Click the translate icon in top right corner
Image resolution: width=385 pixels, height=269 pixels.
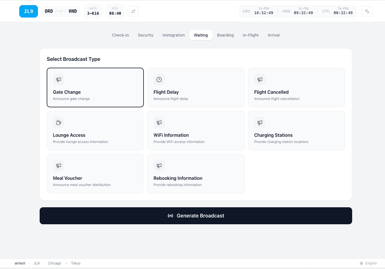[x=367, y=11]
